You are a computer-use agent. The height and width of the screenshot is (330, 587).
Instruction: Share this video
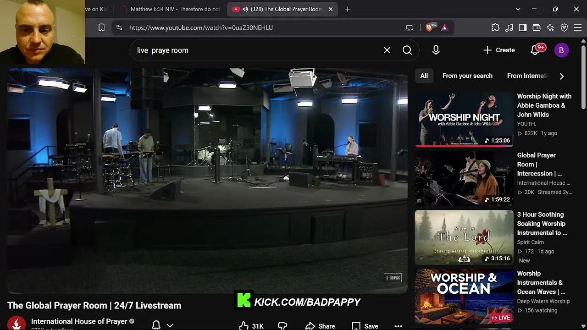320,326
